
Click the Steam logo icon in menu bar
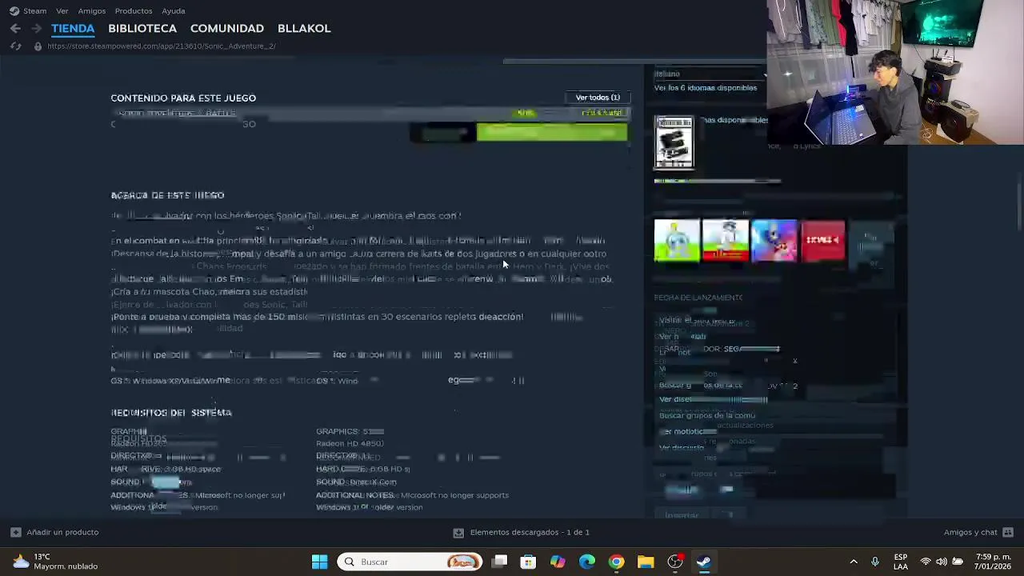click(x=14, y=11)
